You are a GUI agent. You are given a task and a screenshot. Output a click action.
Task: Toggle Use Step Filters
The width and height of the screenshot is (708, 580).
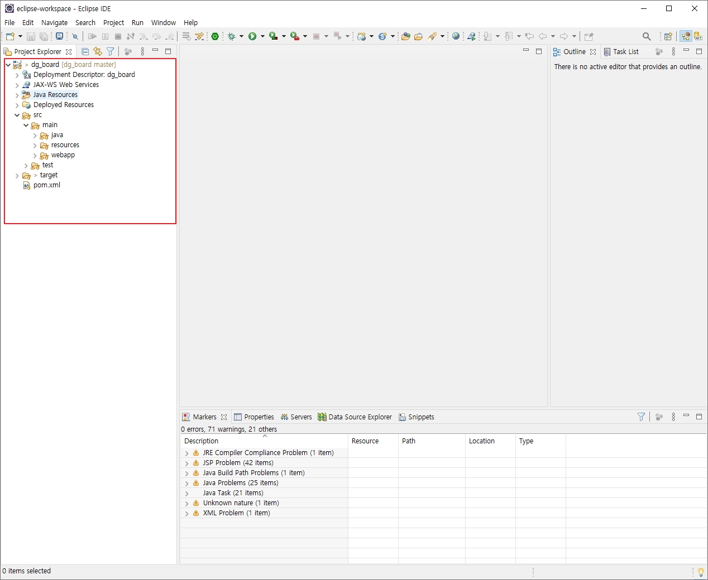coord(199,36)
